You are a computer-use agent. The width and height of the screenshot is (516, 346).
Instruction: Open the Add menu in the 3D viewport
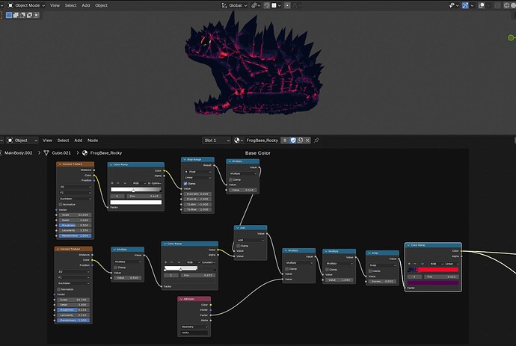86,5
